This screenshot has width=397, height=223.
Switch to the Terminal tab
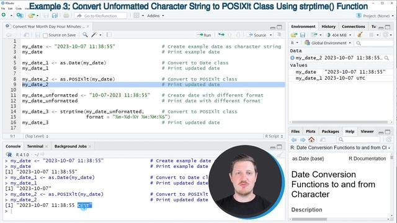click(x=35, y=146)
